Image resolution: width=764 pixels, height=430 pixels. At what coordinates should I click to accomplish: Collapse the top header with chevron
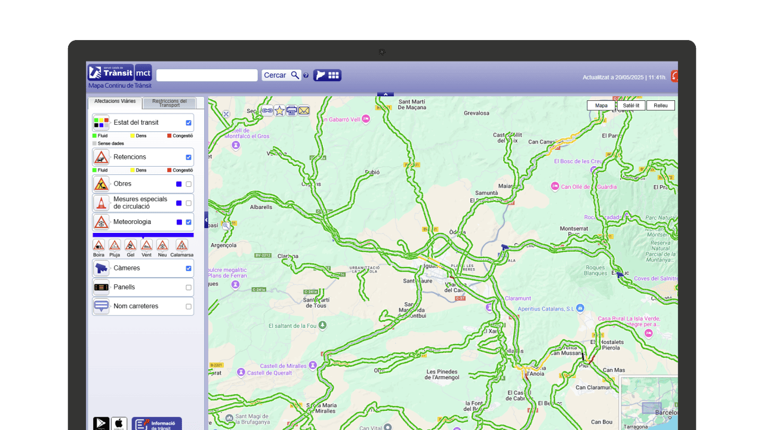coord(386,94)
